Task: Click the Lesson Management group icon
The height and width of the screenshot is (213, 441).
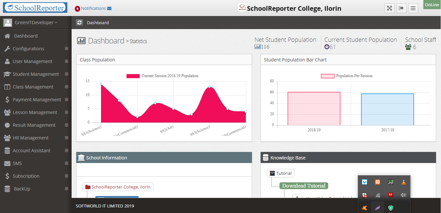Action: [7, 112]
